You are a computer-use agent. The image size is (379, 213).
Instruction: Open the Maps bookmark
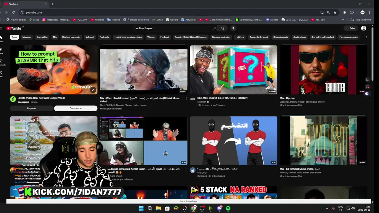point(34,20)
